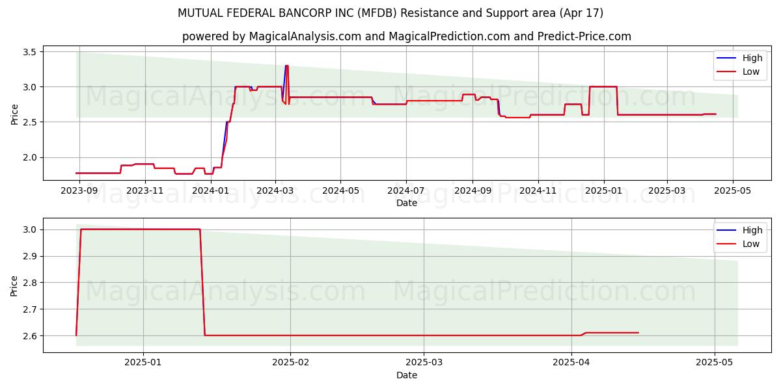Click the '2025-05' tick label in top chart
The height and width of the screenshot is (390, 781).
(x=733, y=190)
